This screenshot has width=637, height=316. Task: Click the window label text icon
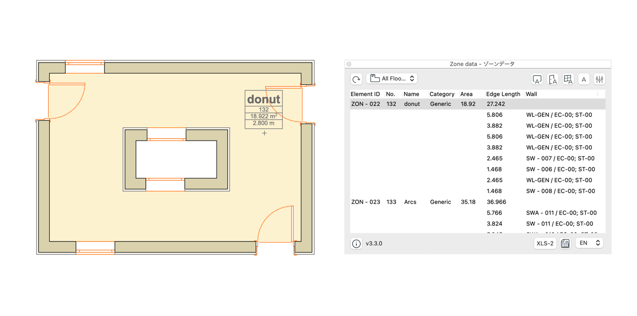568,79
